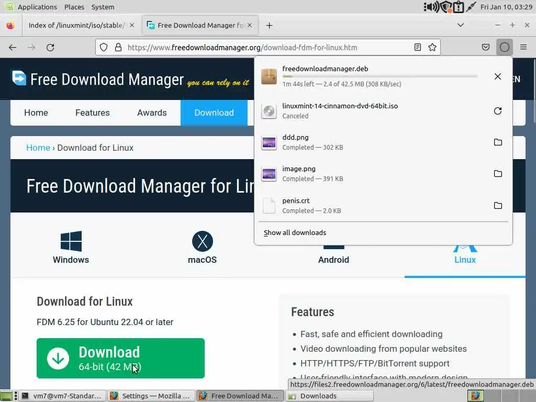
Task: Save page to Pocket
Action: point(485,47)
